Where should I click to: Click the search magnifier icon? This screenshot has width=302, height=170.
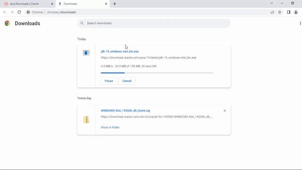pos(82,23)
